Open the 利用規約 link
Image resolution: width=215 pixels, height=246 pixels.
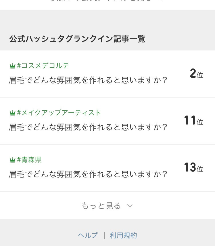coord(124,235)
